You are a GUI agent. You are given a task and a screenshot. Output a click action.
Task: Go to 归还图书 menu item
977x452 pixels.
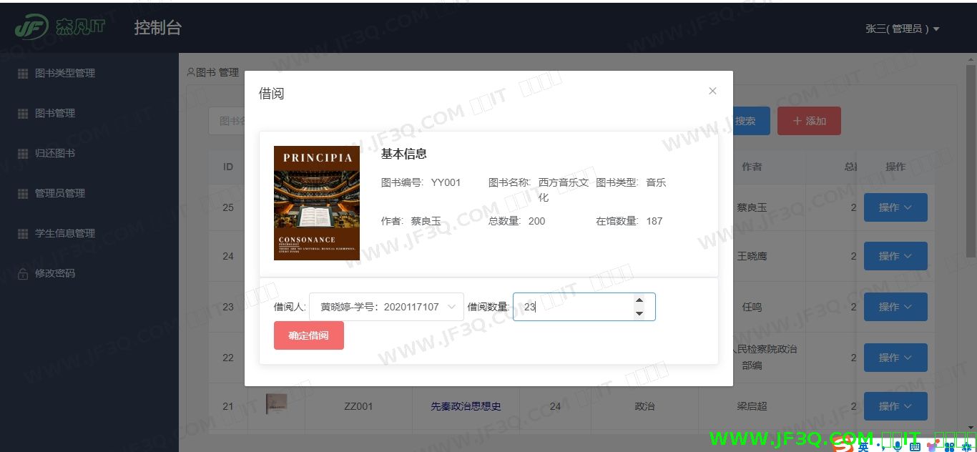[54, 153]
